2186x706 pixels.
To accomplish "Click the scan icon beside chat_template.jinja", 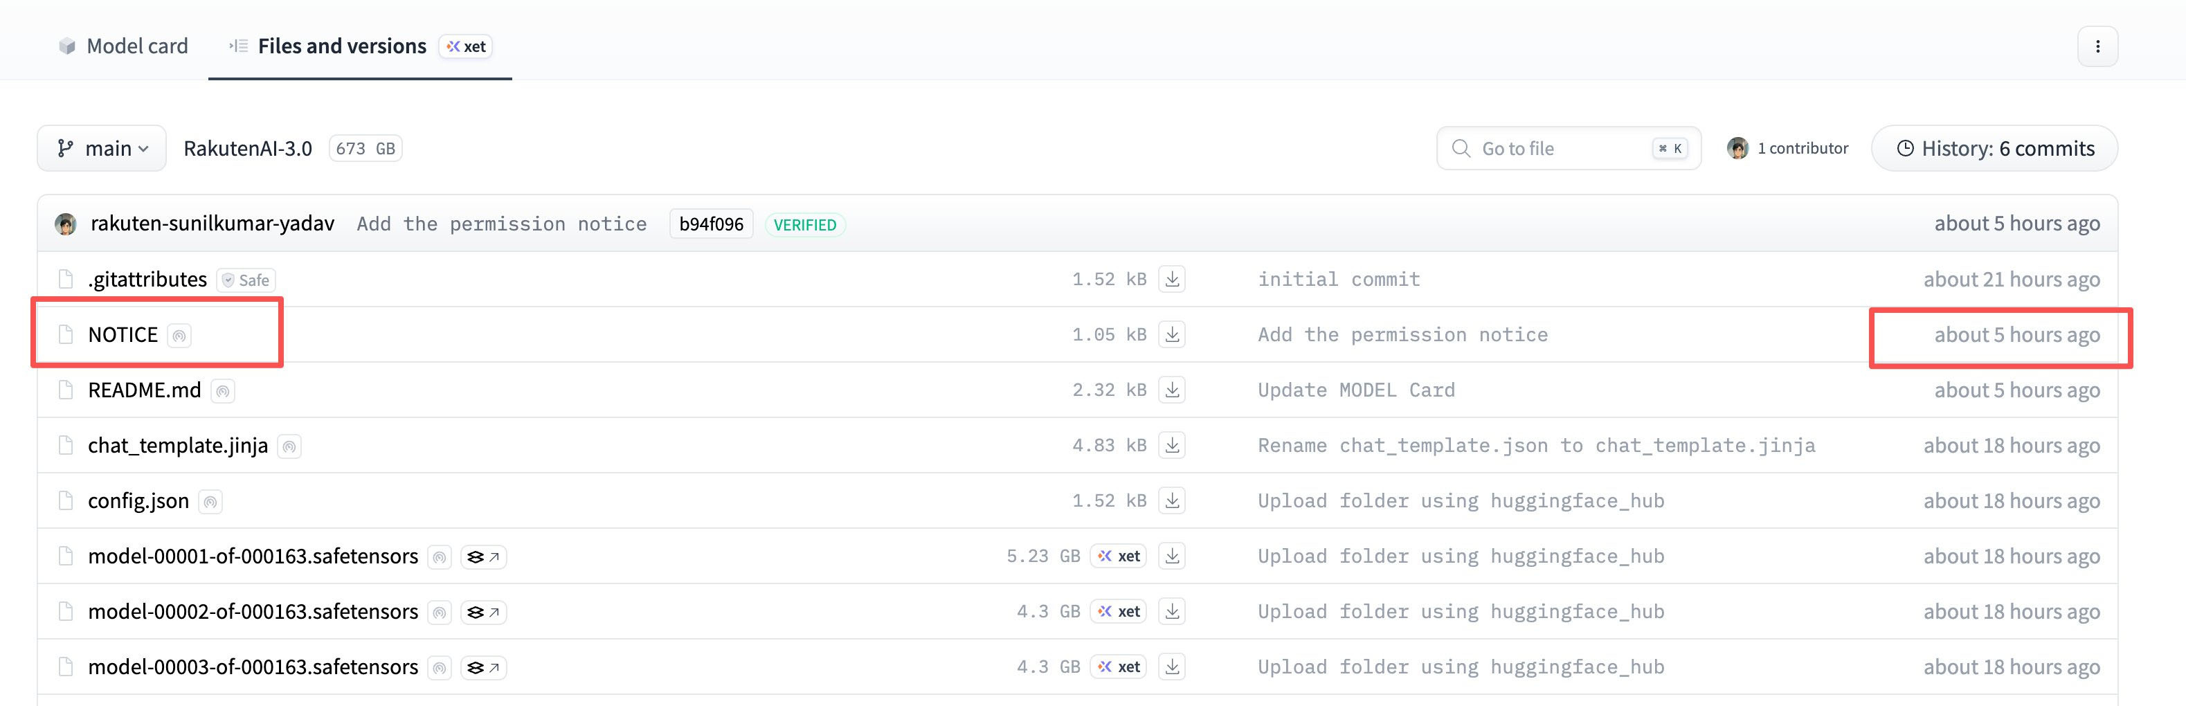I will click(x=289, y=446).
